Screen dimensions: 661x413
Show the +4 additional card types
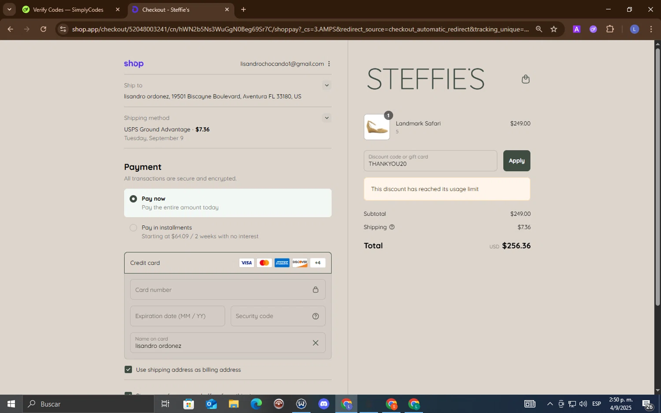click(x=318, y=263)
